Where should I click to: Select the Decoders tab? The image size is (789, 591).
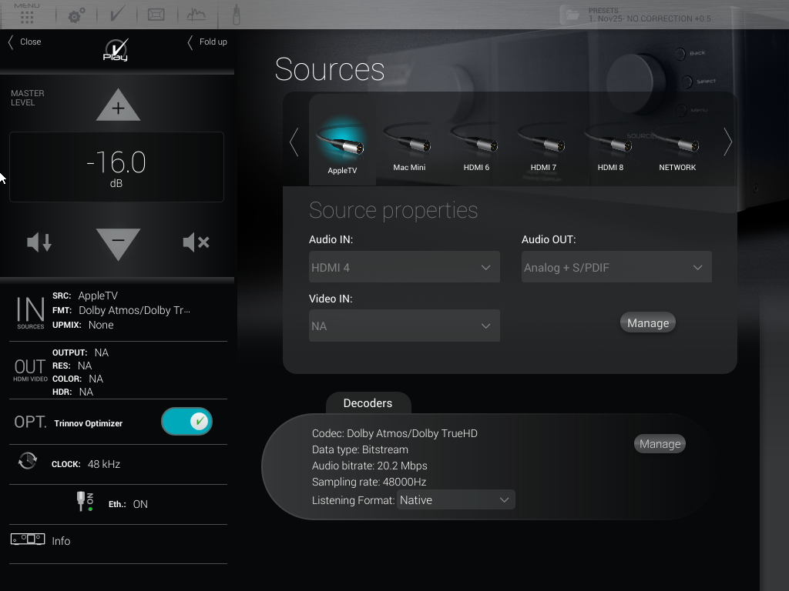(368, 403)
